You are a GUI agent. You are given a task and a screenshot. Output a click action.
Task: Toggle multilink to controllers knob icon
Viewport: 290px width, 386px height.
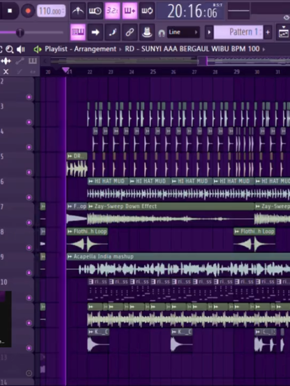coord(147,32)
